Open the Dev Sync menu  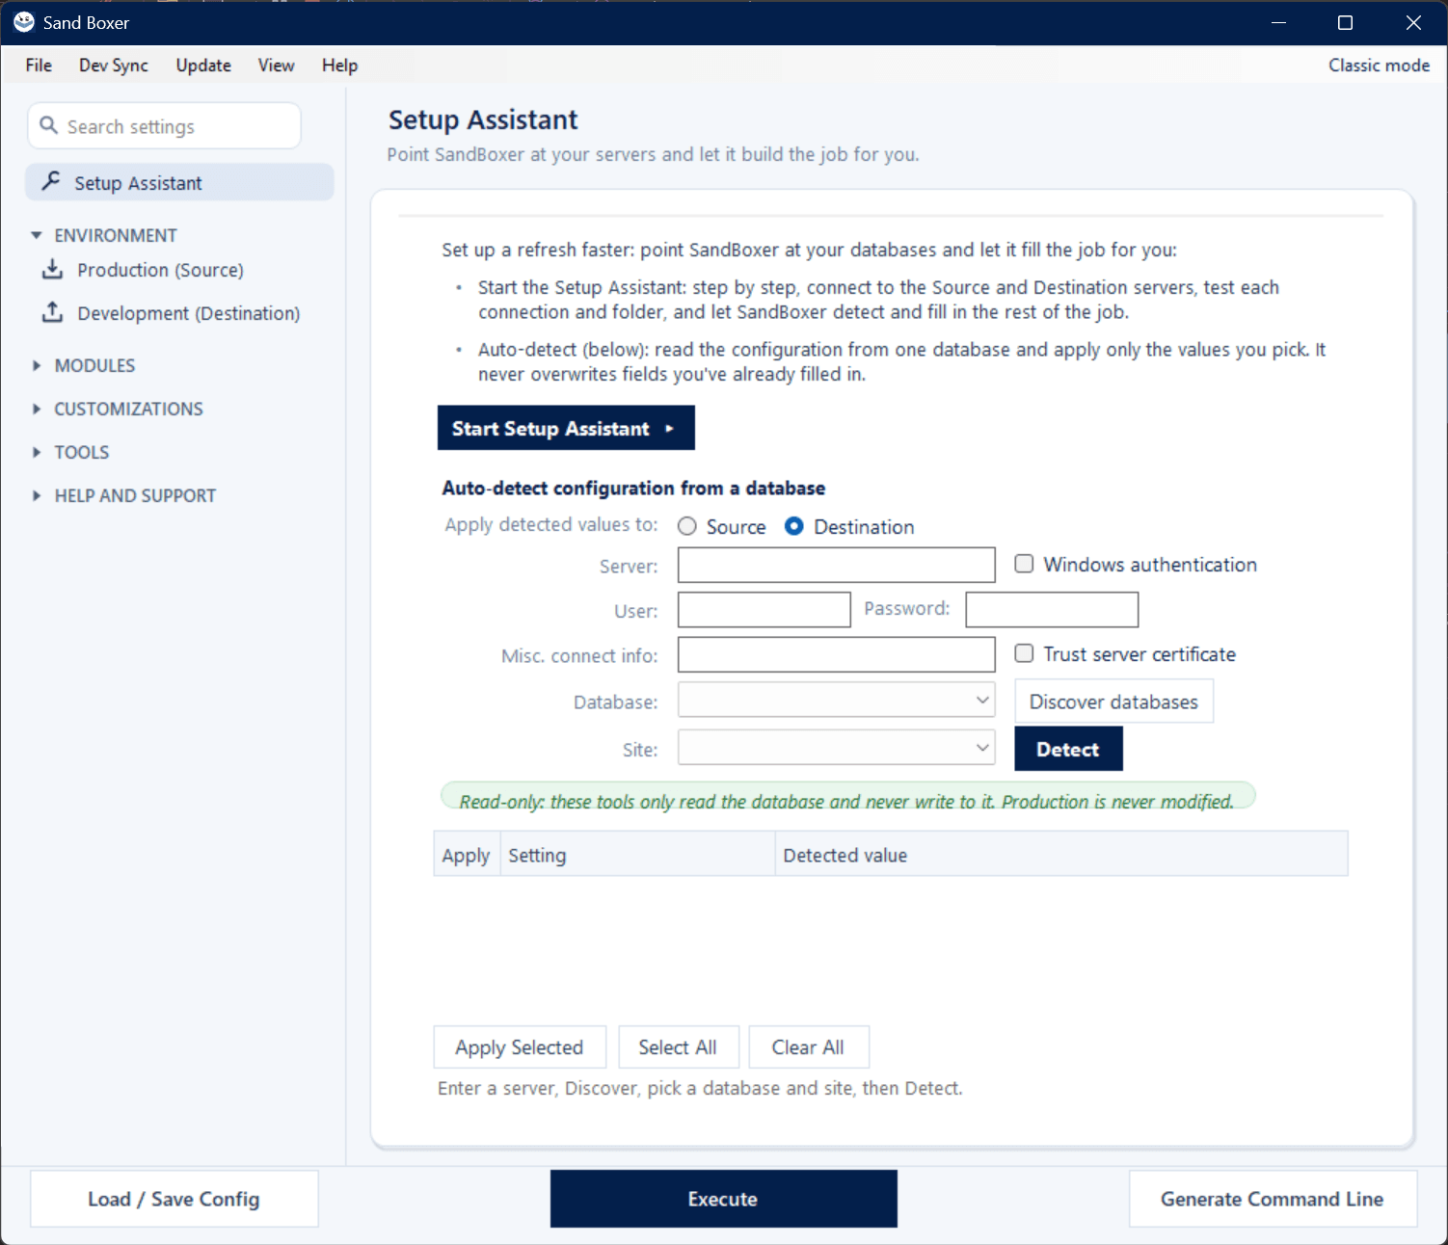click(x=114, y=65)
